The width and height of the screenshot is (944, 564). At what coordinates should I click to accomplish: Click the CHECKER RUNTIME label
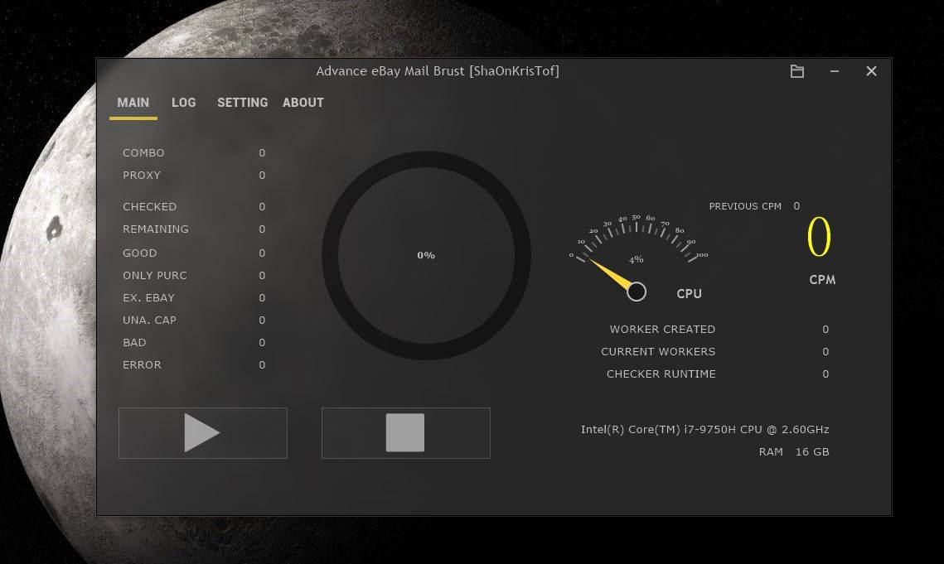click(x=661, y=374)
